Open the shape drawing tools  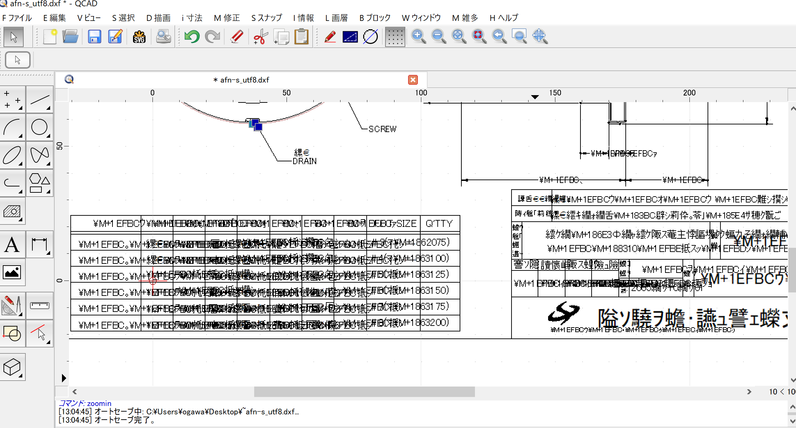pyautogui.click(x=40, y=183)
